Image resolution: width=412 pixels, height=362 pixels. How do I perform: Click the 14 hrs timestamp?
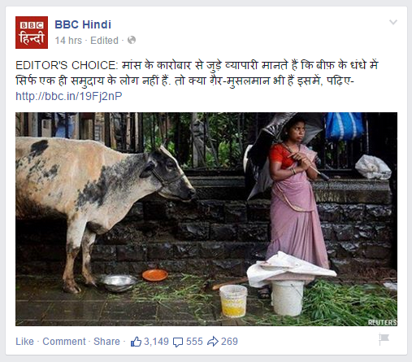coord(68,41)
